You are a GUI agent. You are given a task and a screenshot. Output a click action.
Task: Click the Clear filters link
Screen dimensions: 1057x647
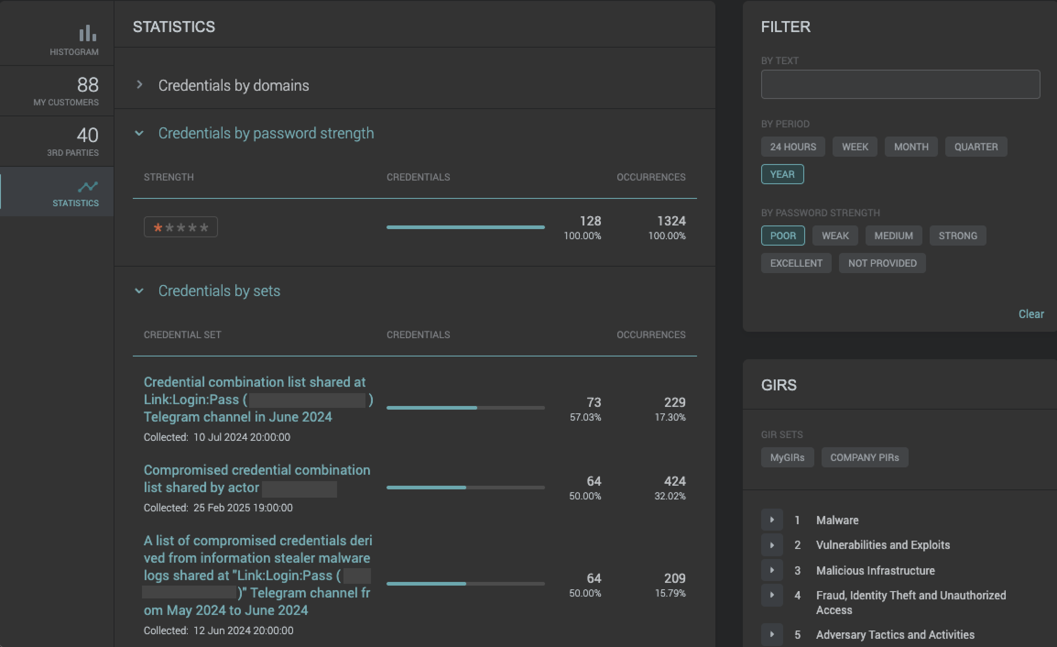[1031, 314]
